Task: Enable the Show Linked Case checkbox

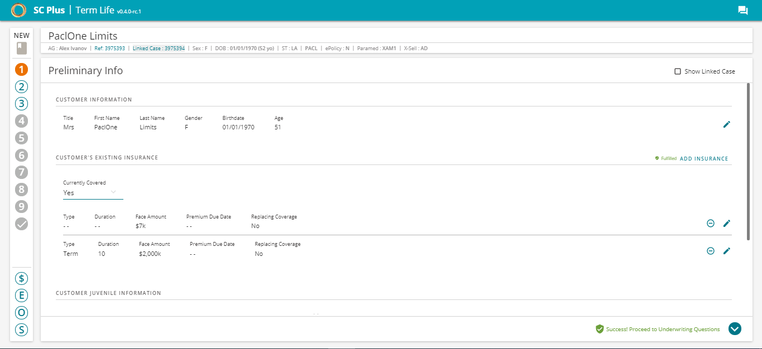Action: (678, 71)
